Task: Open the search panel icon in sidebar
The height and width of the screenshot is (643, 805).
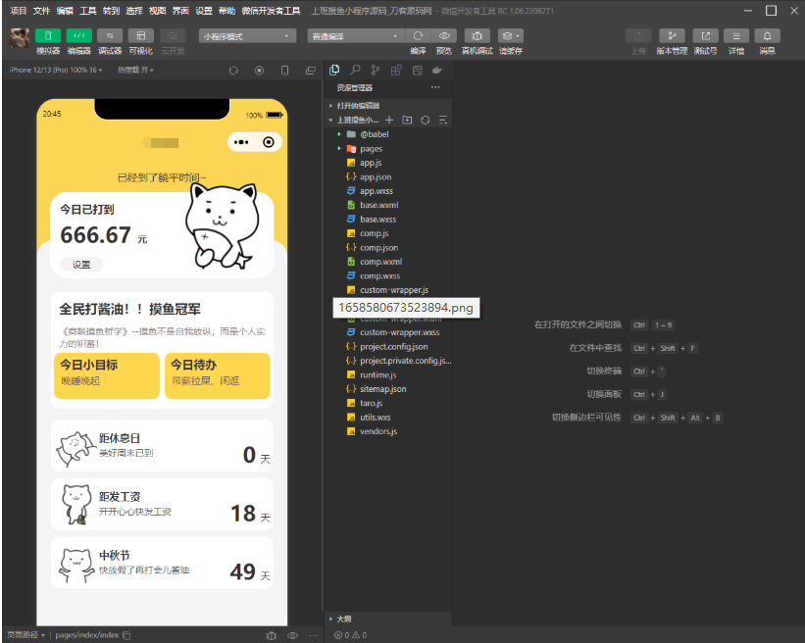Action: click(x=355, y=71)
